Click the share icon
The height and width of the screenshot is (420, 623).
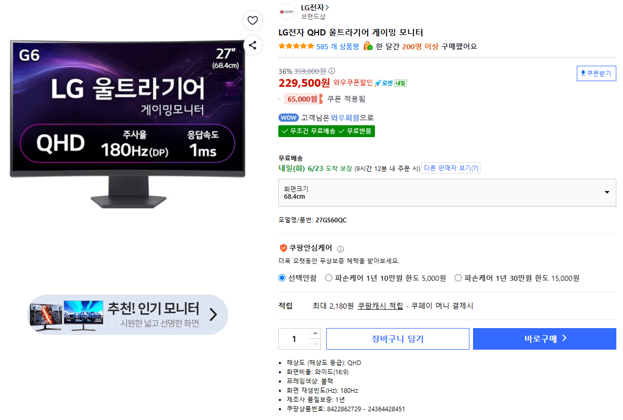(x=252, y=45)
